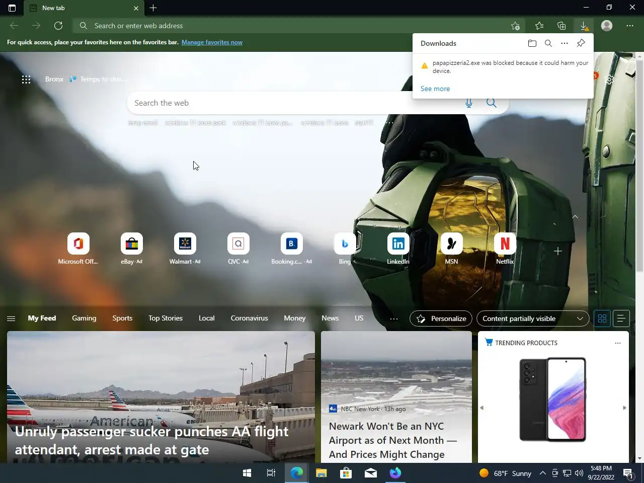Open Microsoft Office quick link
The height and width of the screenshot is (483, 644).
point(78,249)
